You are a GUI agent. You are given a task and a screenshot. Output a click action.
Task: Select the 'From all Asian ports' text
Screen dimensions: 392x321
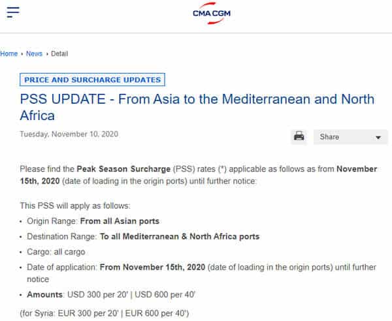[120, 221]
